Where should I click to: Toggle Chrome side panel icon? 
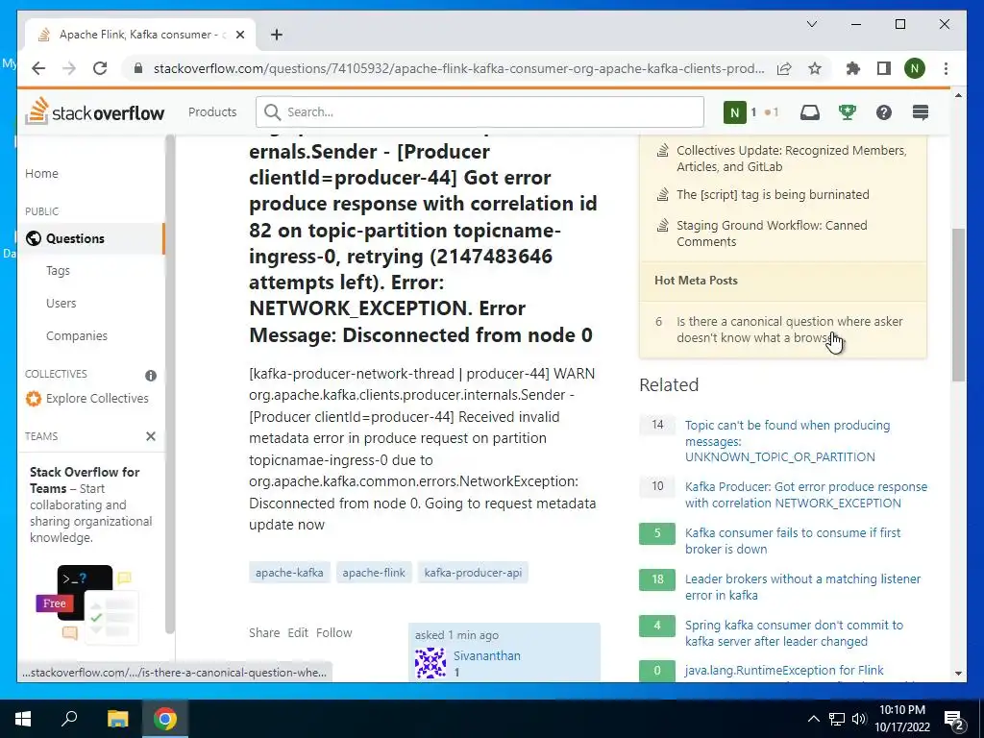click(884, 68)
